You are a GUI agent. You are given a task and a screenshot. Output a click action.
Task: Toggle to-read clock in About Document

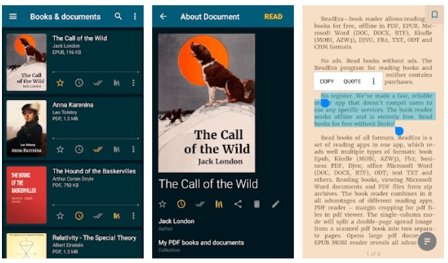coord(181,204)
